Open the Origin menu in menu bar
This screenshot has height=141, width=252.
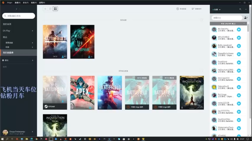10,3
